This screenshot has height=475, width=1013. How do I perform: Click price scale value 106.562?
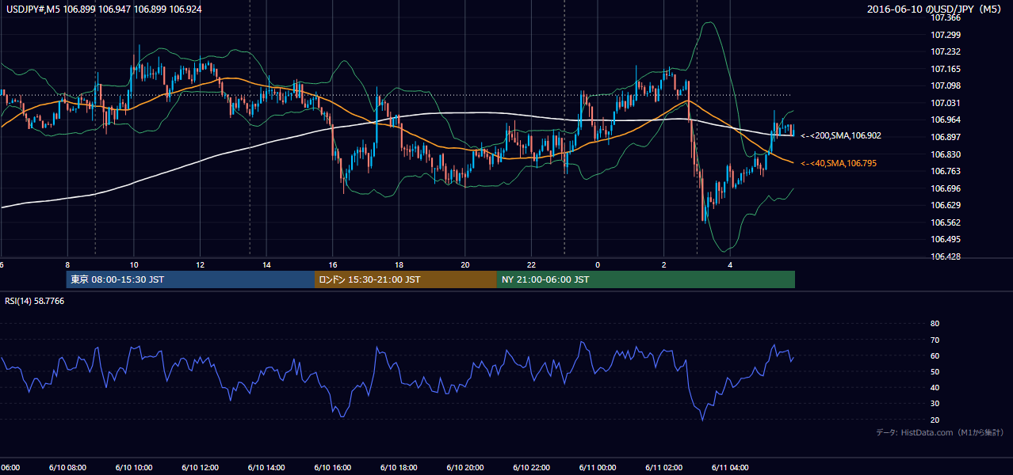946,222
